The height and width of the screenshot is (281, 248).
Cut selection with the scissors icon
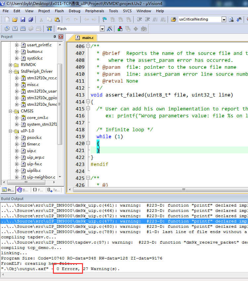point(41,20)
